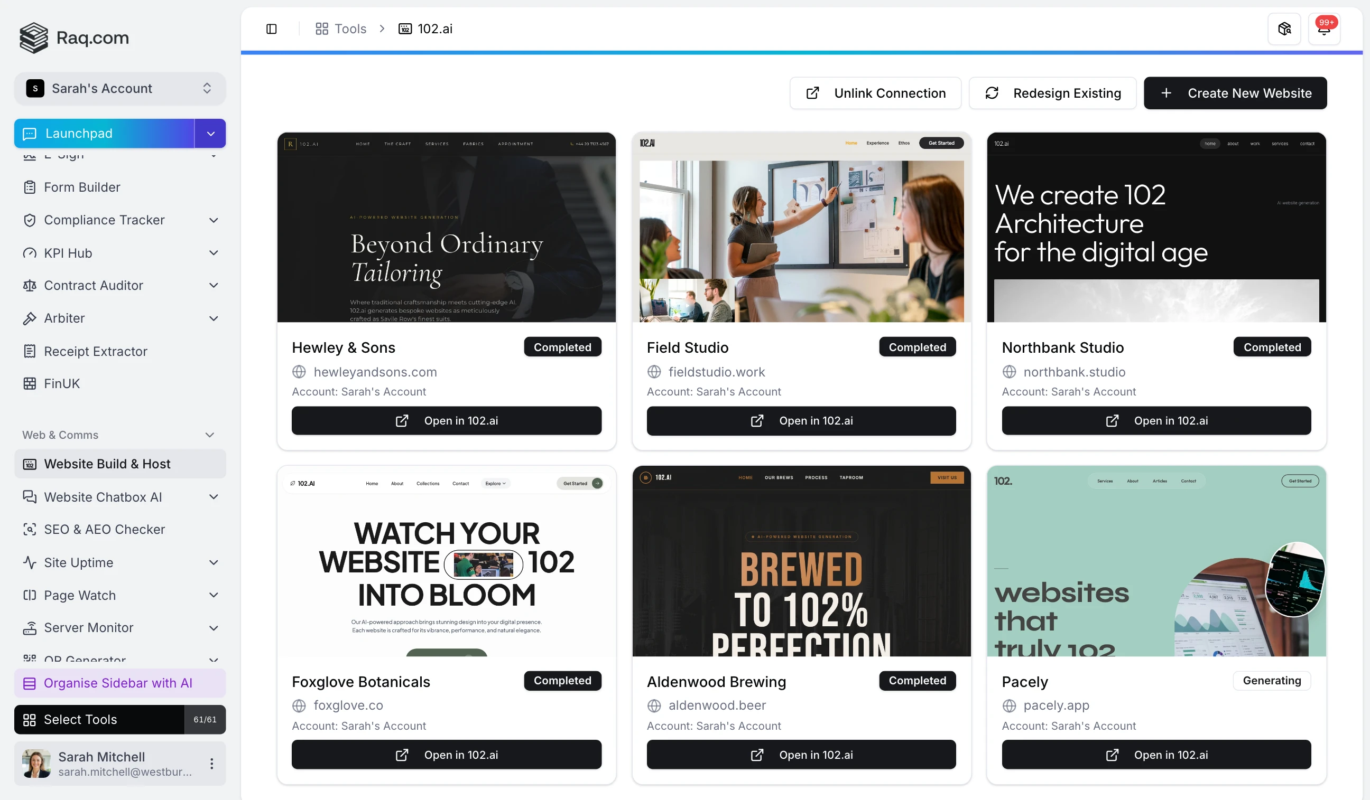Click the 102.ai breadcrumb icon

pos(405,29)
